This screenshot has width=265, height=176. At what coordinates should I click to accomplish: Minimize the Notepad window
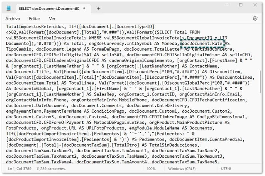pos(227,5)
